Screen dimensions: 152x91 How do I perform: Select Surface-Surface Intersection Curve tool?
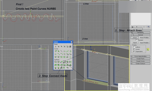pyautogui.click(x=64, y=54)
